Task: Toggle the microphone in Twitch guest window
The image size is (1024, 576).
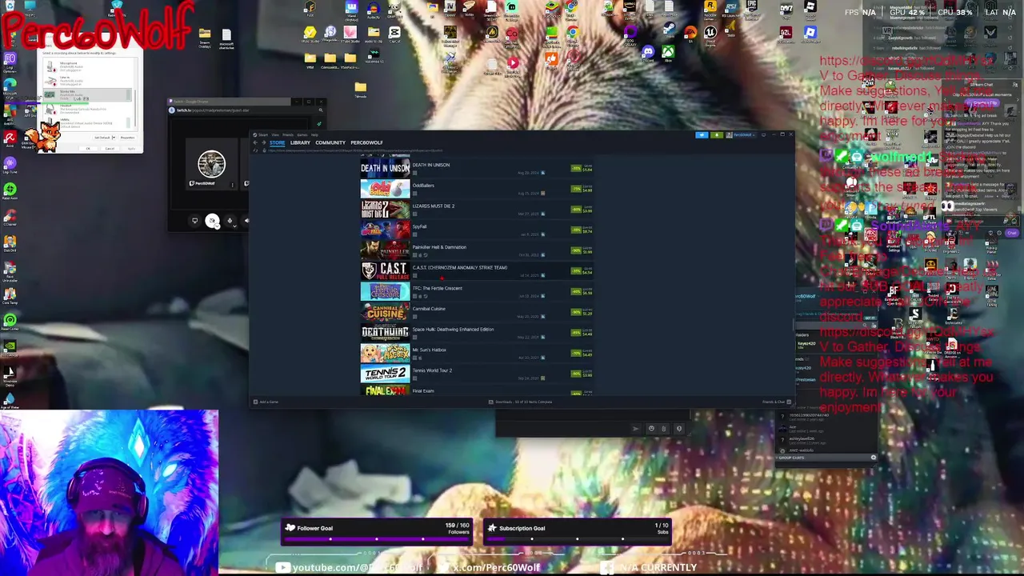Action: pyautogui.click(x=230, y=221)
